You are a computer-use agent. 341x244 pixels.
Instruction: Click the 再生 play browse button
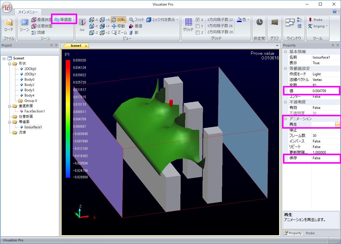pyautogui.click(x=337, y=125)
